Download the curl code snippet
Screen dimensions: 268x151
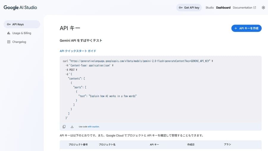(x=72, y=127)
